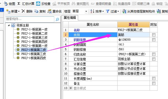168x99 pixels.
Task: Click the 名称 value FBZJ-1板面第二皮
Action: (133, 30)
